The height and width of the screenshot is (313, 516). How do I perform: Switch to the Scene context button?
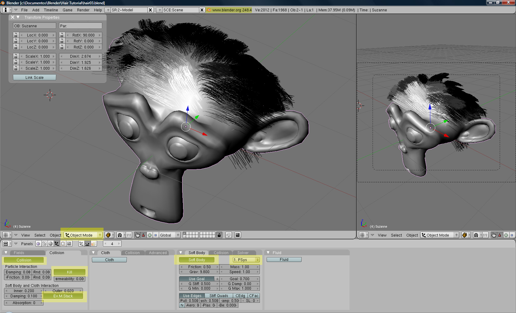[69, 244]
